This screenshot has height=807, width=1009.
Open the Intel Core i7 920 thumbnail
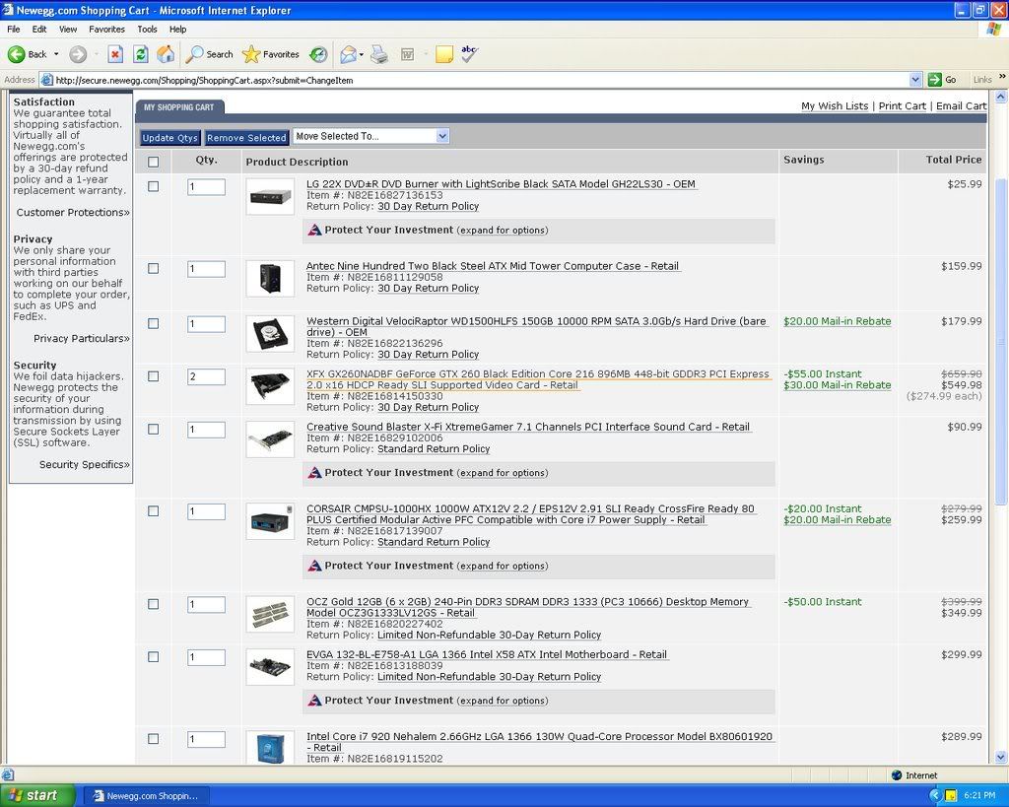coord(270,747)
